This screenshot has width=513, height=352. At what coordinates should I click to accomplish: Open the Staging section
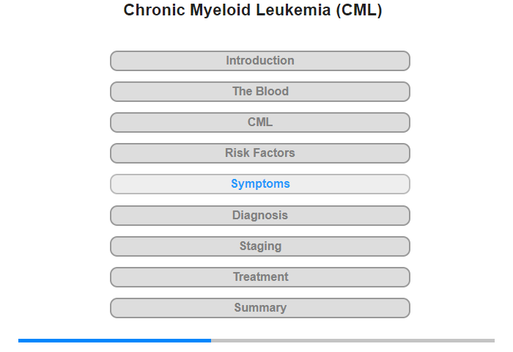[x=259, y=246]
